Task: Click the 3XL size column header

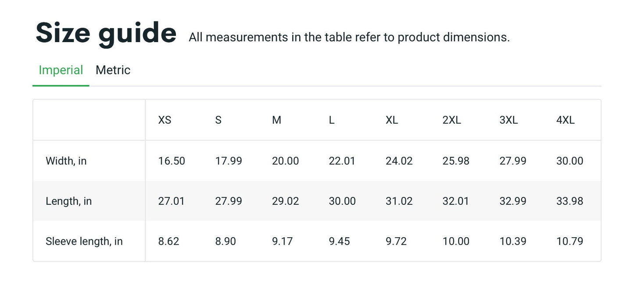Action: click(x=509, y=120)
